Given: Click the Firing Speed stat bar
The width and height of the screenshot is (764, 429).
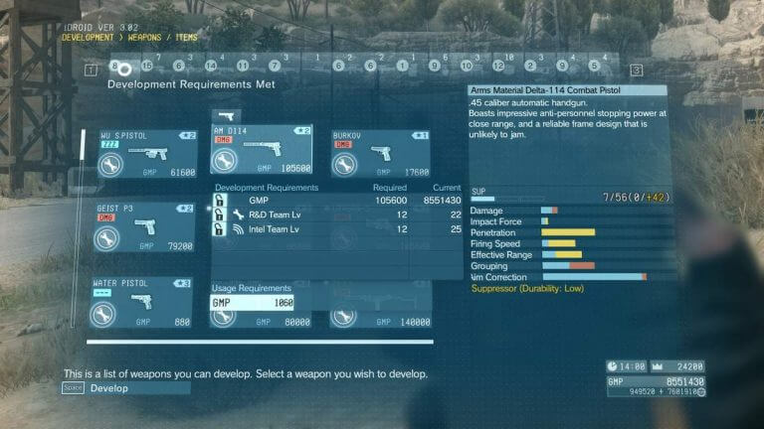Looking at the screenshot, I should click(x=558, y=243).
